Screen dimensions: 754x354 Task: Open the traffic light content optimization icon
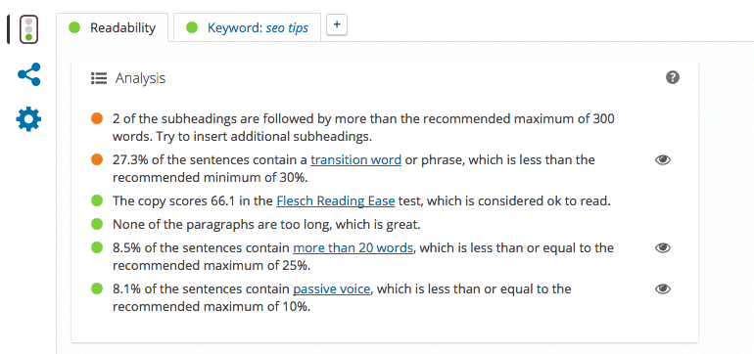pyautogui.click(x=28, y=29)
